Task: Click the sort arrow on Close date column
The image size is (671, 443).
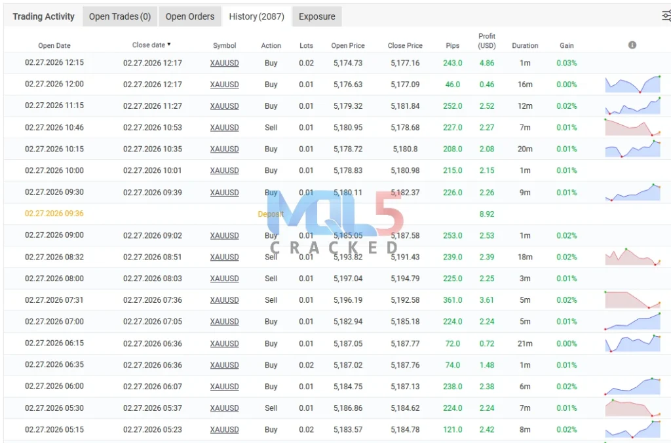Action: click(x=169, y=45)
